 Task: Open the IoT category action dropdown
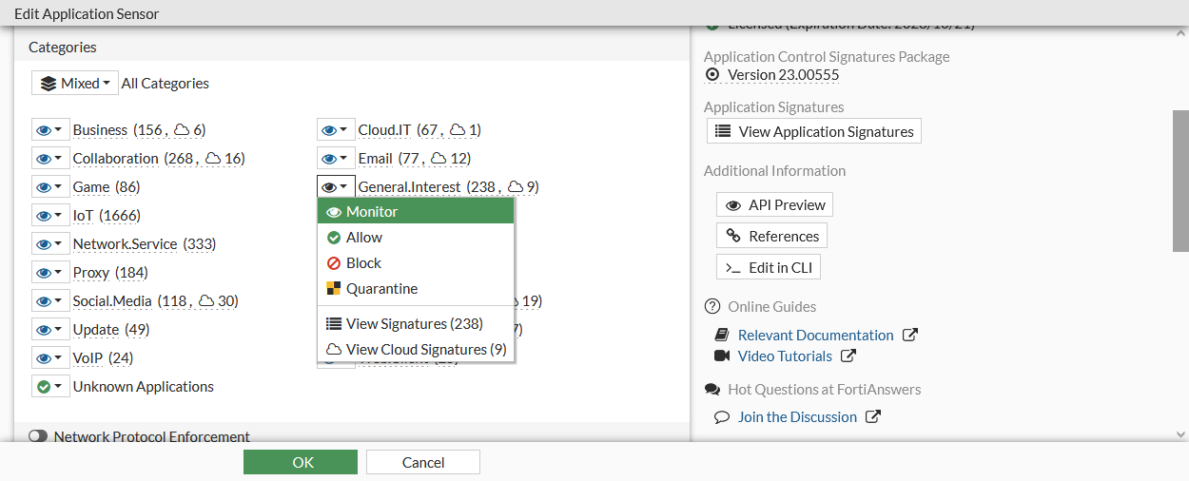point(49,216)
